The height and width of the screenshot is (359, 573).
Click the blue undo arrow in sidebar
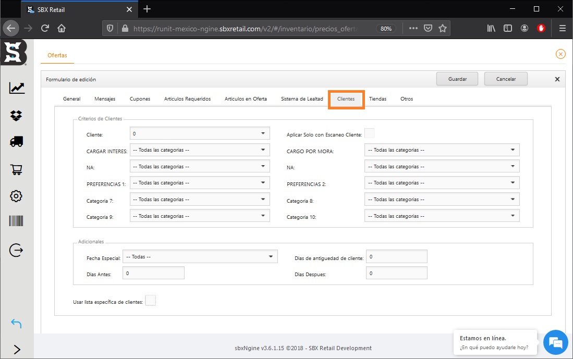click(16, 323)
